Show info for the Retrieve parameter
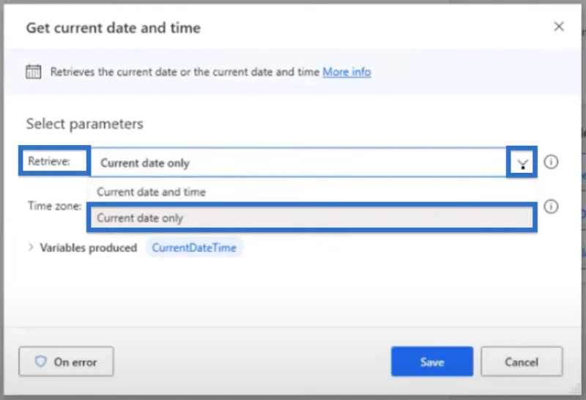The image size is (586, 400). click(551, 162)
